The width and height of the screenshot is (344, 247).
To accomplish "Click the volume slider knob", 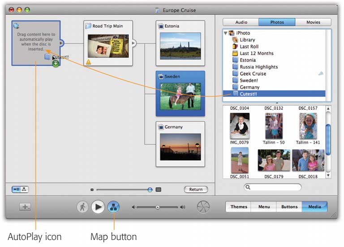I will pos(157,207).
